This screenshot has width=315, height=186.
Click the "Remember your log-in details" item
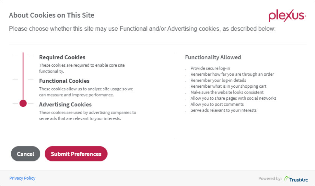click(218, 80)
